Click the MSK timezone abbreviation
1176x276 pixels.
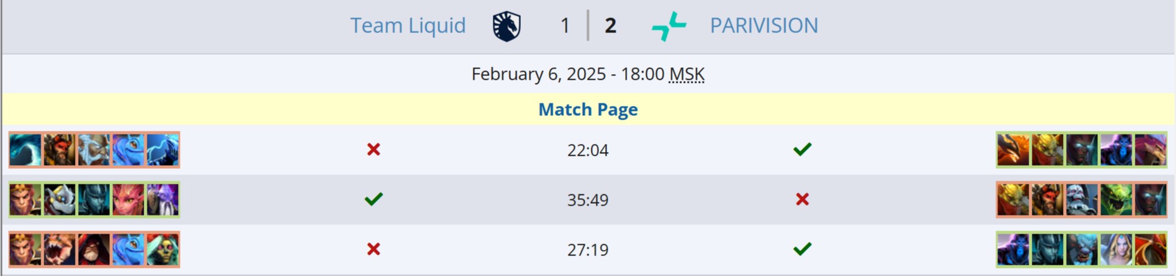(x=686, y=74)
